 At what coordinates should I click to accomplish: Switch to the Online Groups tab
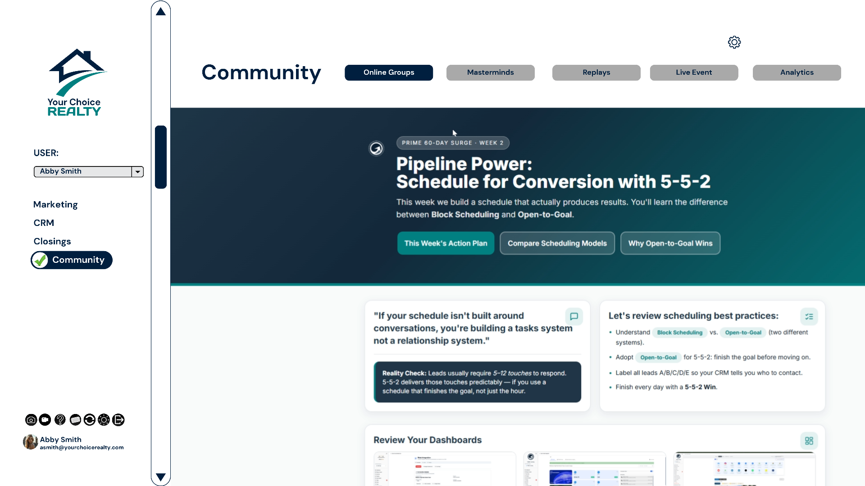click(x=389, y=72)
